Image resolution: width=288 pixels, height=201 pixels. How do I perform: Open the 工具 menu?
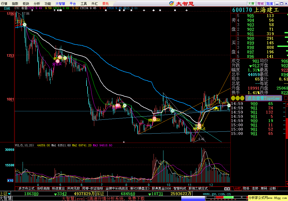coord(84,3)
